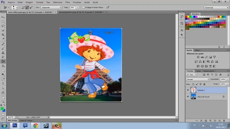Select the Healing Brush tool

pos(3,44)
